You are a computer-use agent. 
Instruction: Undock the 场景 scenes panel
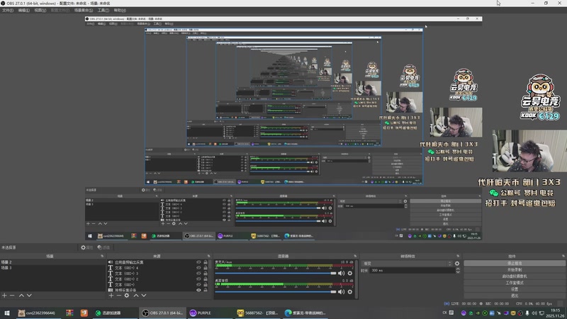(102, 256)
